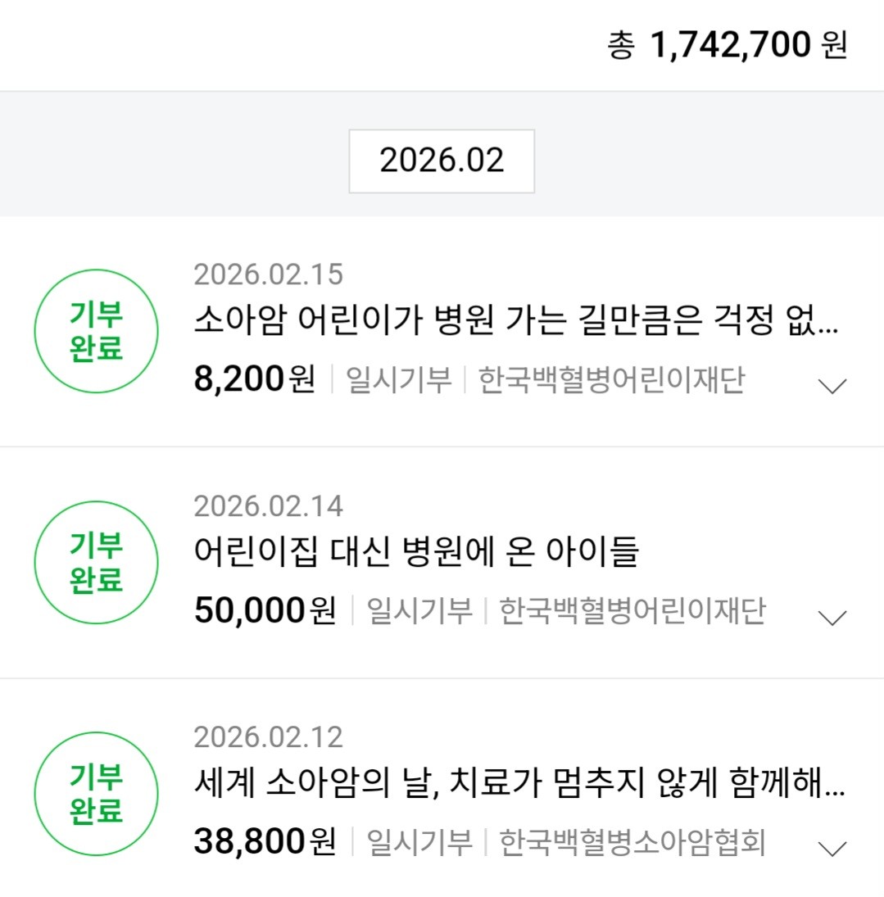Expand the 8,200원 donation details chevron
This screenshot has width=884, height=897.
[x=832, y=386]
